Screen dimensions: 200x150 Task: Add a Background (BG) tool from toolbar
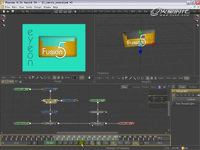(x=95, y=11)
